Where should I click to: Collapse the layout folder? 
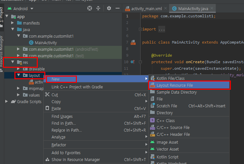click(19, 75)
